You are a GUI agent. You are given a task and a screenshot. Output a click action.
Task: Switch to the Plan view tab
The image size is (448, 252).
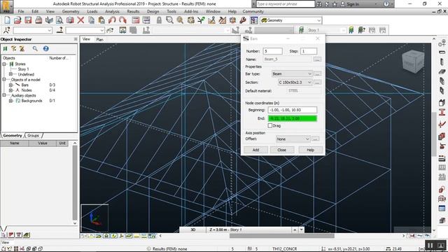pyautogui.click(x=99, y=39)
